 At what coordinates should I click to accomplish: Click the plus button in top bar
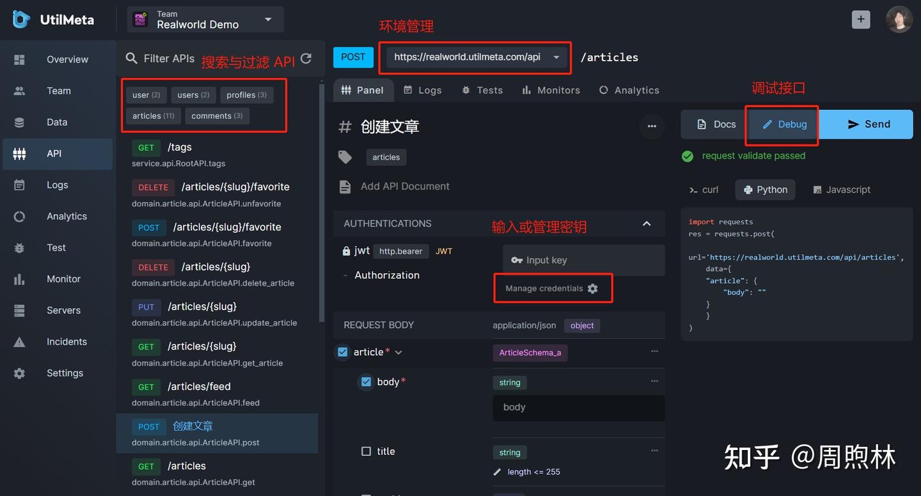[861, 19]
